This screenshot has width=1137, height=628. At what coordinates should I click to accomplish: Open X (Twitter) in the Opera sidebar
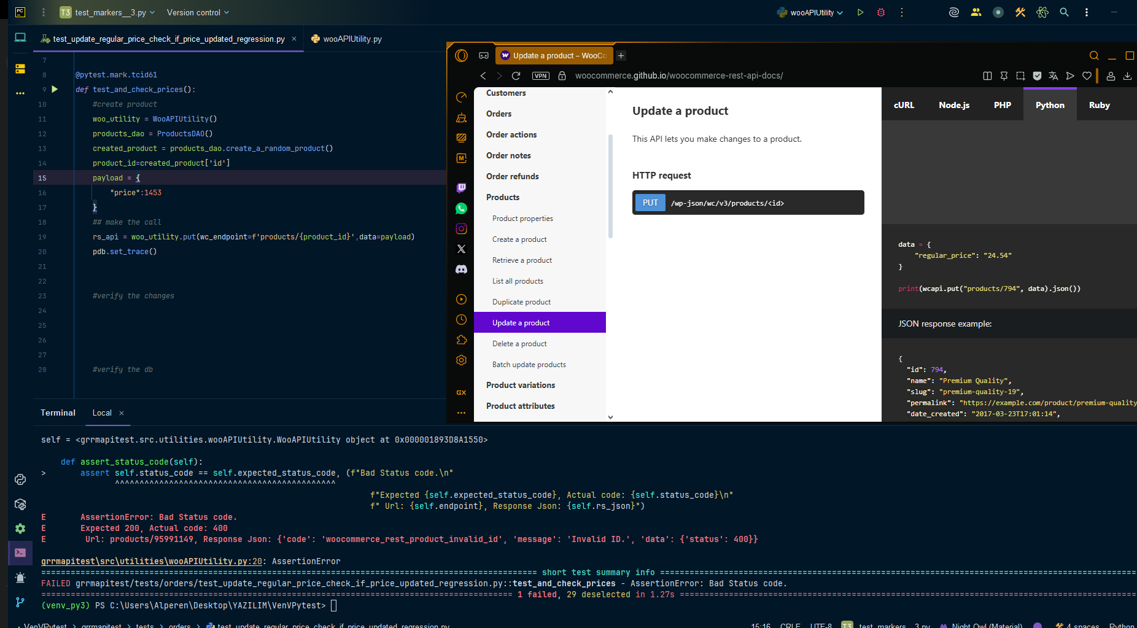pyautogui.click(x=461, y=249)
